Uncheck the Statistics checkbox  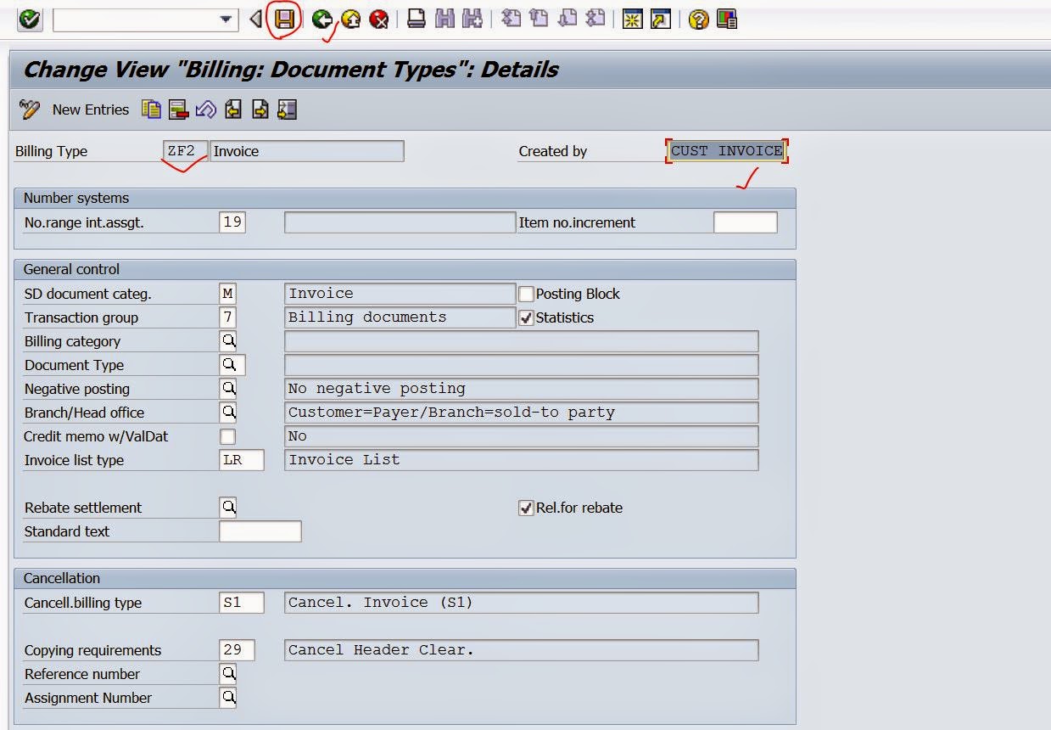(x=526, y=318)
